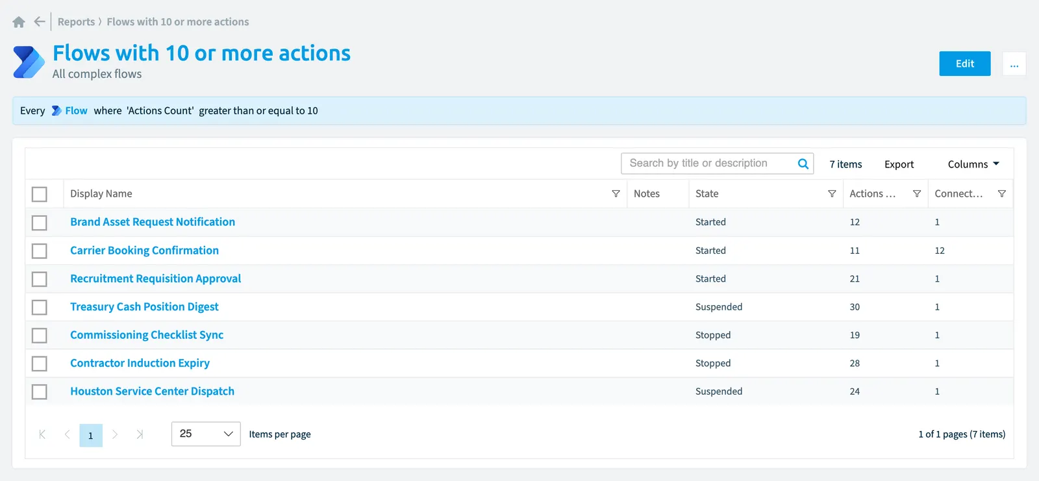Screen dimensions: 1039x481
Task: Click Flows with 10 or more actions breadcrumb
Action: pyautogui.click(x=178, y=21)
